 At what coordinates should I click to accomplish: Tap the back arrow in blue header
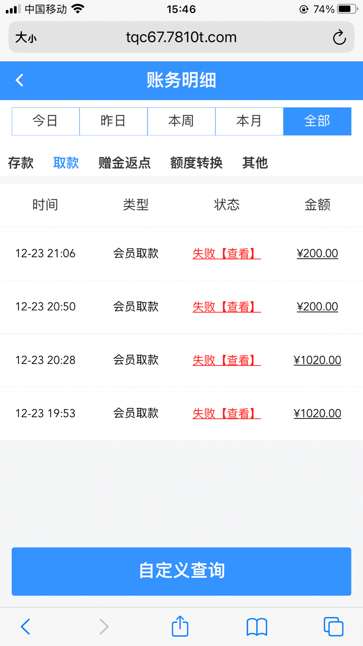point(20,80)
